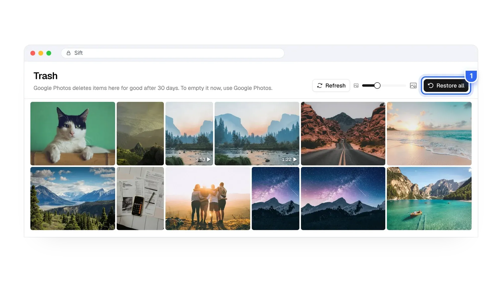Open the friends hugging at sunset photo
The width and height of the screenshot is (502, 282).
click(208, 198)
